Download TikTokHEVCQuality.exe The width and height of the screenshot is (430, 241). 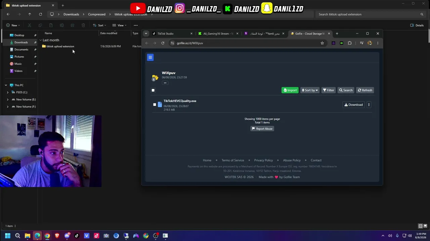tap(353, 105)
